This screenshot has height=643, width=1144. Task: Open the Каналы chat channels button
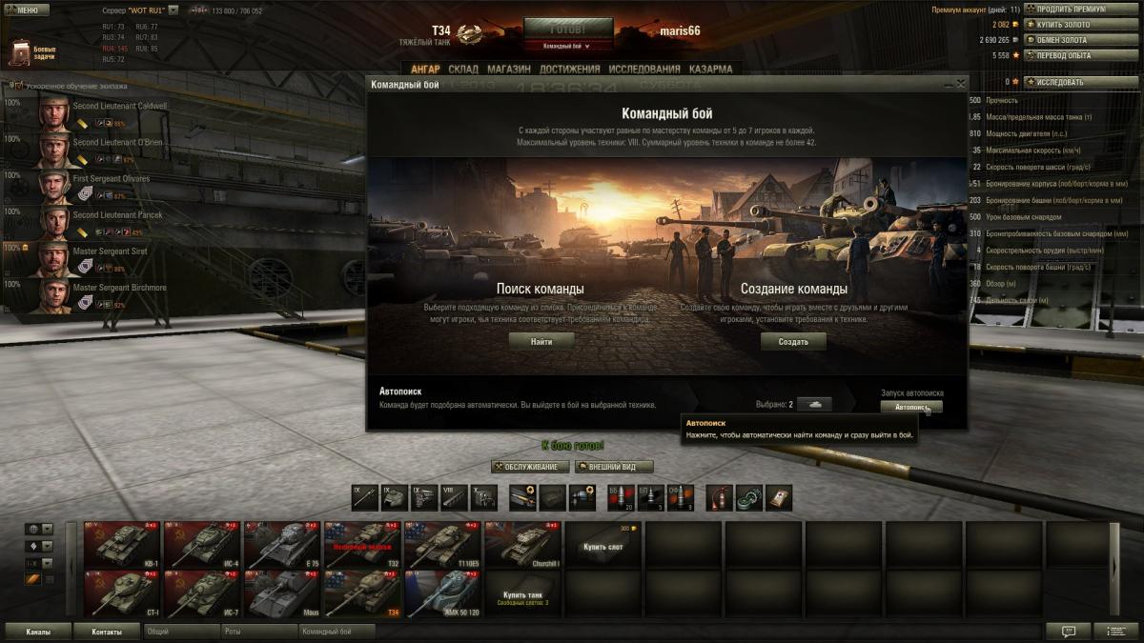(39, 632)
